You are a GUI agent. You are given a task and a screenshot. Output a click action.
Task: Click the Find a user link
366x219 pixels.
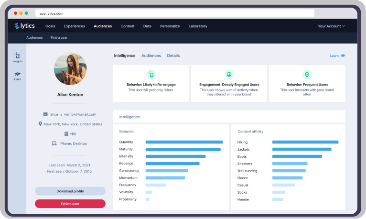point(59,37)
